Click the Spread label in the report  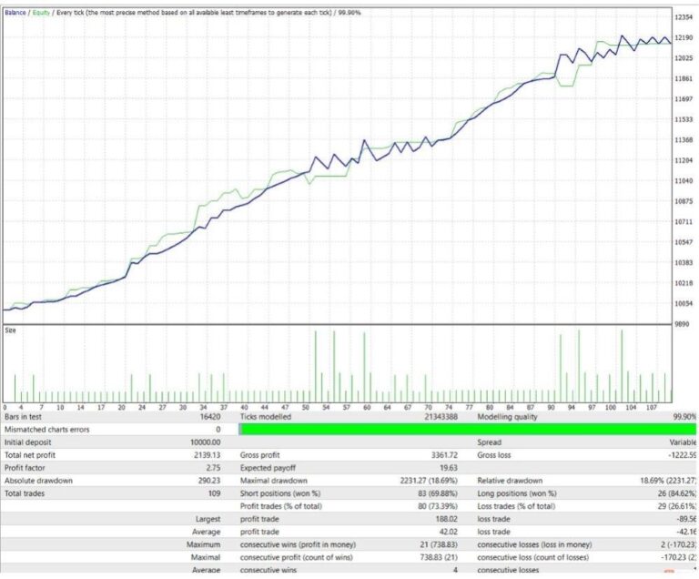tap(490, 442)
